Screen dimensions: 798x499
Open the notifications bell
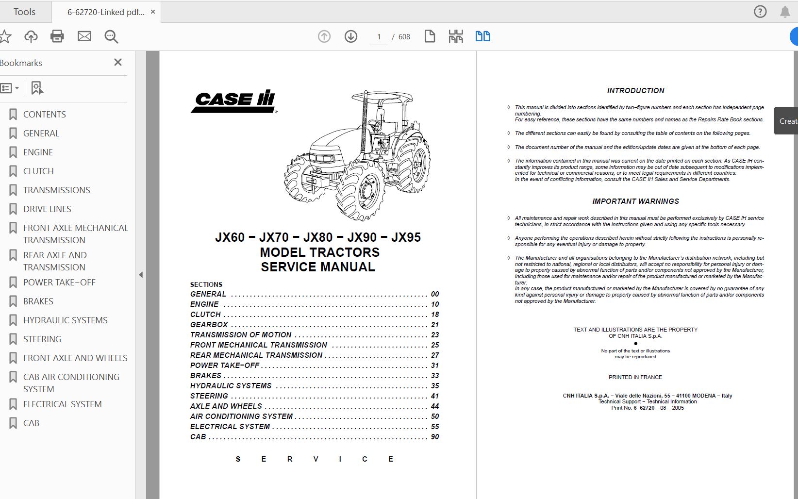click(x=785, y=12)
